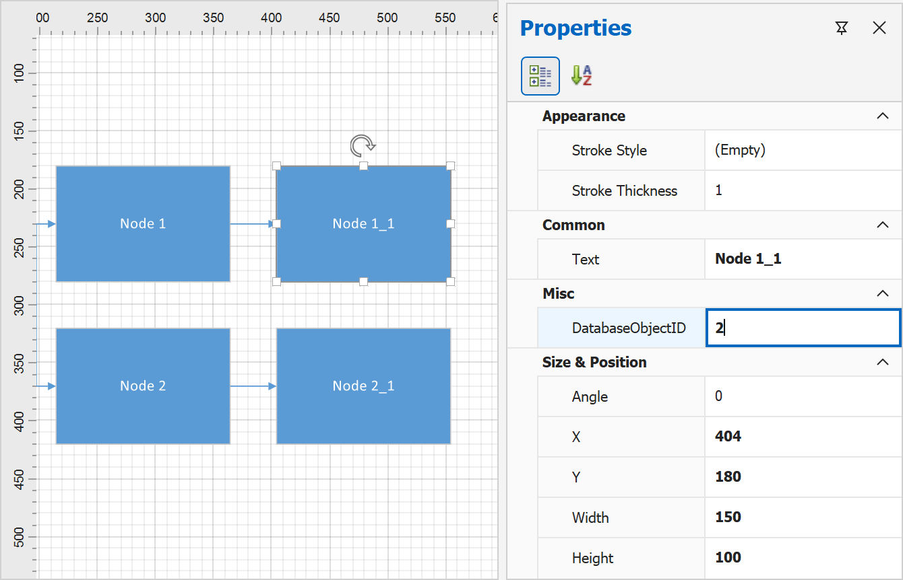The height and width of the screenshot is (580, 903).
Task: Select the incoming arrow connector of Node 1
Action: click(x=46, y=223)
